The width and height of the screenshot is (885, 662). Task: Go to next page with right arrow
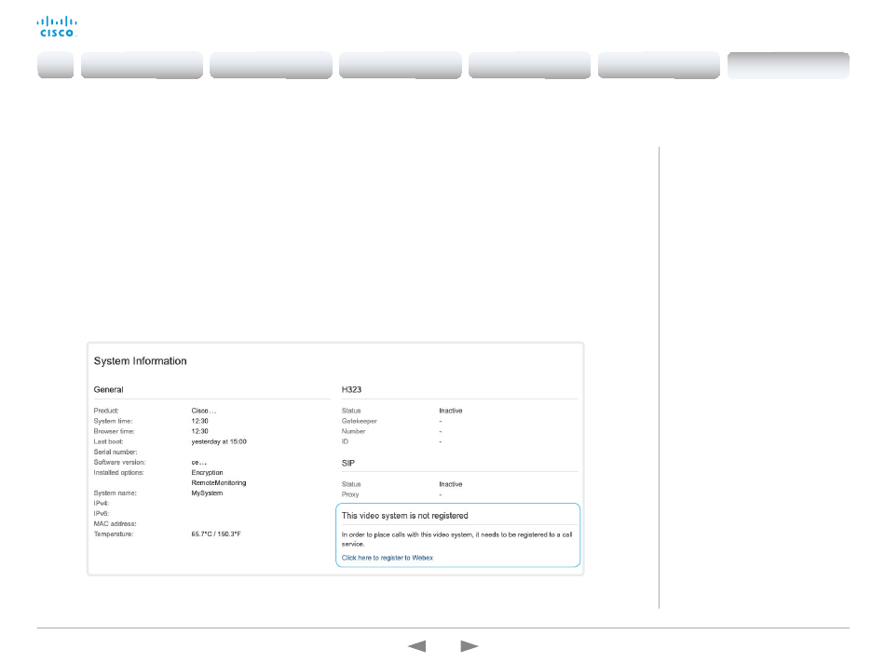469,646
